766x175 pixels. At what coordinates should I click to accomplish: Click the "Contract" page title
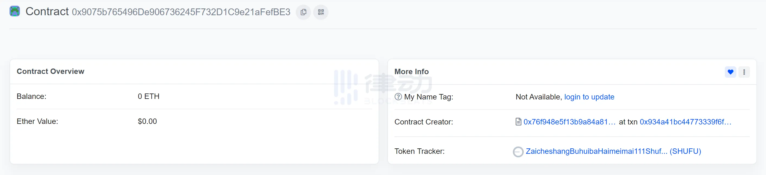coord(47,11)
